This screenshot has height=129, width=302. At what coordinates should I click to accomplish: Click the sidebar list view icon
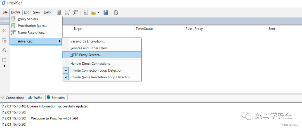coord(4,60)
